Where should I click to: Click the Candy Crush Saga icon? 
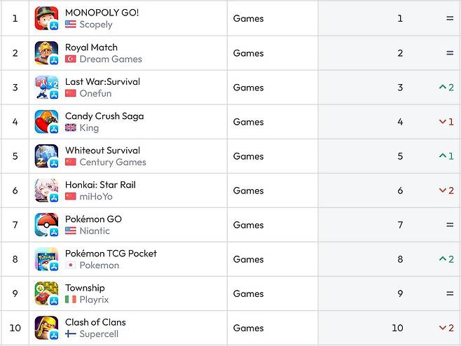point(46,122)
